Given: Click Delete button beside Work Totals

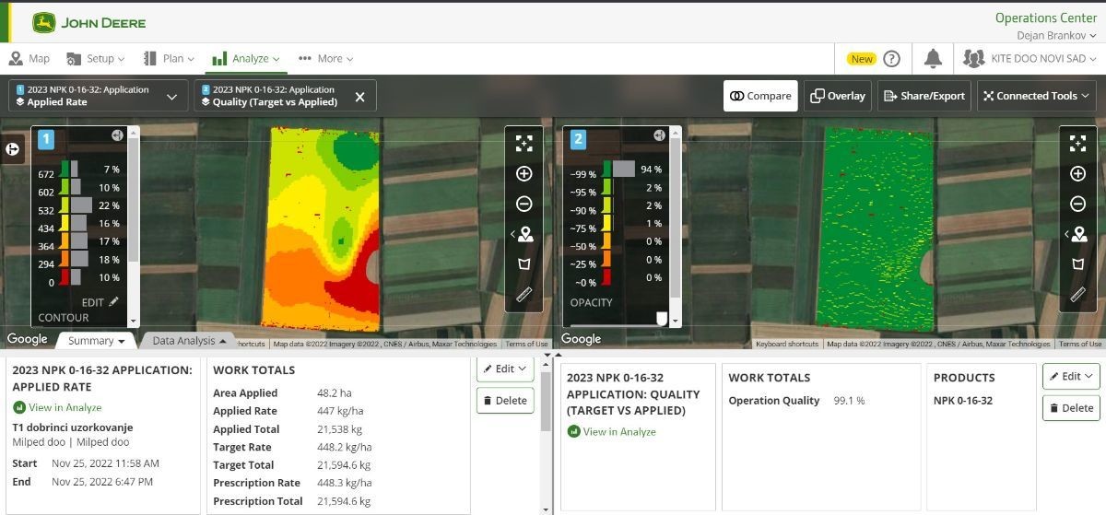Looking at the screenshot, I should (504, 401).
